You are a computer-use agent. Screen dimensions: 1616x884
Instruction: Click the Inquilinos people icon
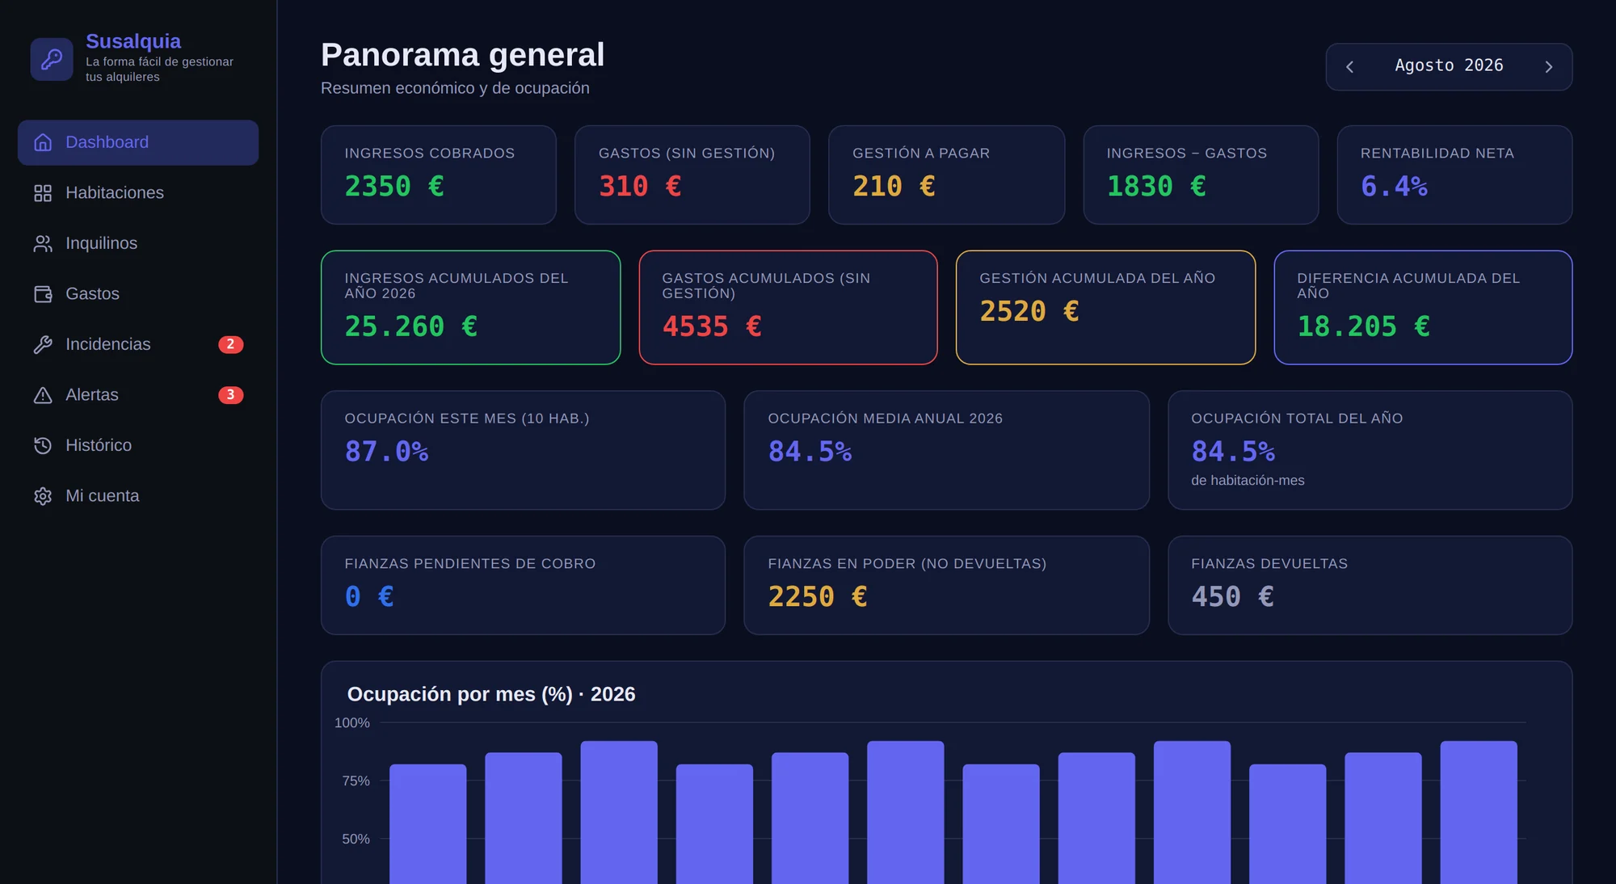tap(43, 243)
